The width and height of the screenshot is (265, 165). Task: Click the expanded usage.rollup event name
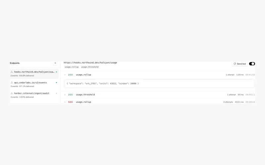pyautogui.click(x=83, y=75)
